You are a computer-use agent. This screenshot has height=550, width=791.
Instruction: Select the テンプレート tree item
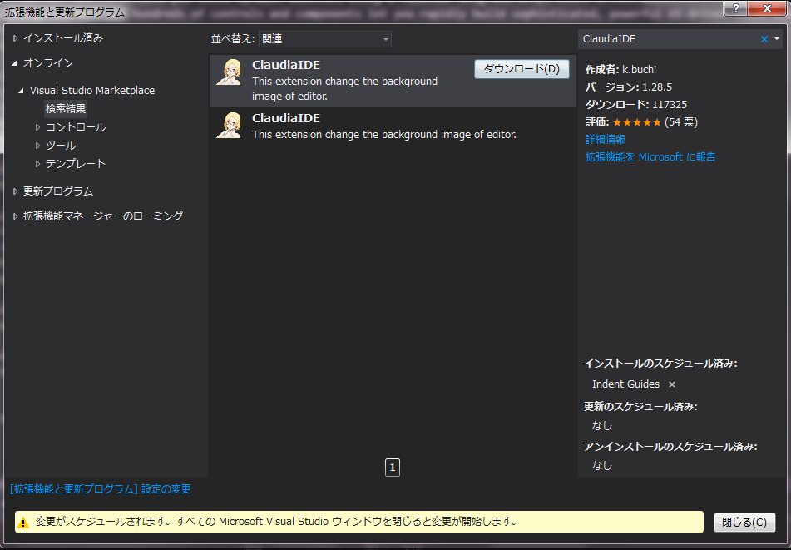(x=76, y=164)
